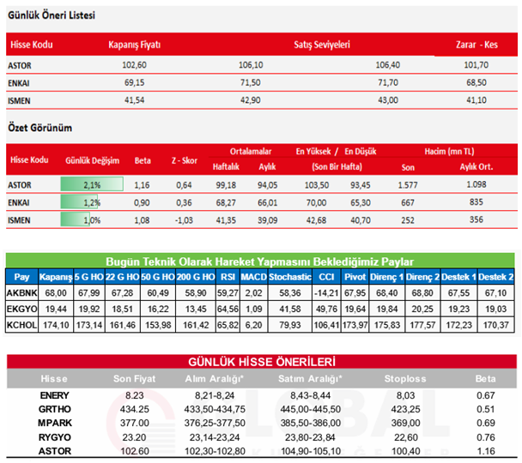Screen dimensions: 522x463
Task: Select the 'Pay' column header
Action: pyautogui.click(x=21, y=277)
